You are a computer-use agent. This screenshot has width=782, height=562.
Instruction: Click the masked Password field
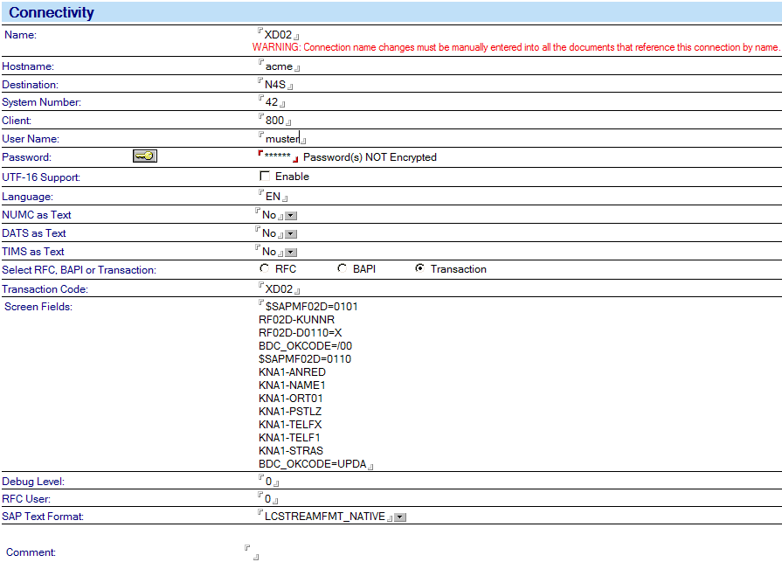click(x=278, y=156)
